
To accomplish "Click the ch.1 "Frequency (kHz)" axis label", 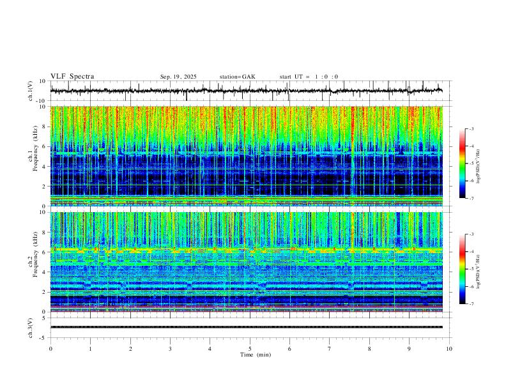I will [35, 148].
